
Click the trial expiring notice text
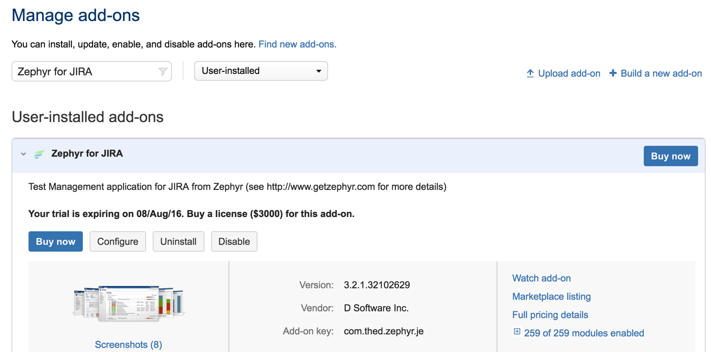point(191,214)
